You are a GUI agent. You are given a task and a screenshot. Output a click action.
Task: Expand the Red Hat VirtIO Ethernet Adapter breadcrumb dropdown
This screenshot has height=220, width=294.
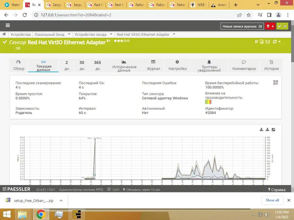[x=174, y=34]
